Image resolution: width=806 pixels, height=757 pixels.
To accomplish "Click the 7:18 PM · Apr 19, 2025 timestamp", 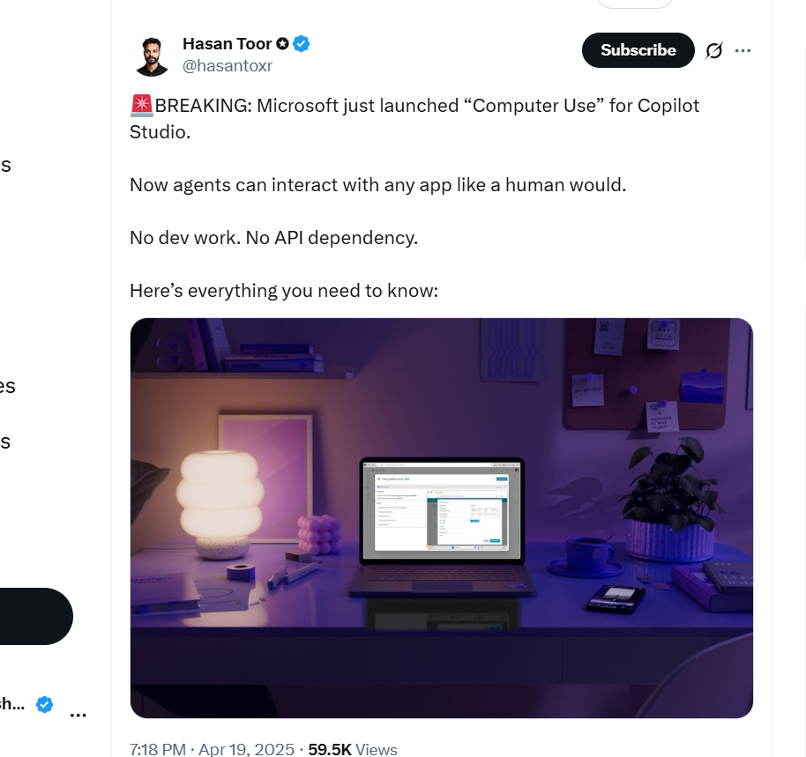I will tap(212, 749).
